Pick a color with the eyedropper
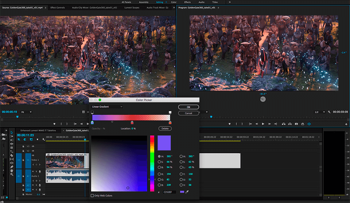Image resolution: width=350 pixels, height=203 pixels. pyautogui.click(x=187, y=192)
